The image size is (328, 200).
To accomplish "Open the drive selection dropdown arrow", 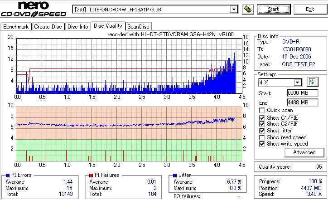I will click(234, 10).
